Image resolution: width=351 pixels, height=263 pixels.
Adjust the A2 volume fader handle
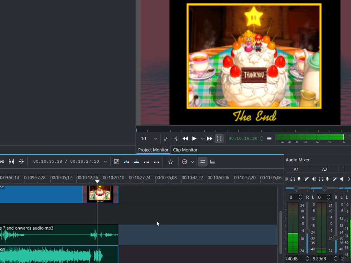[336, 238]
